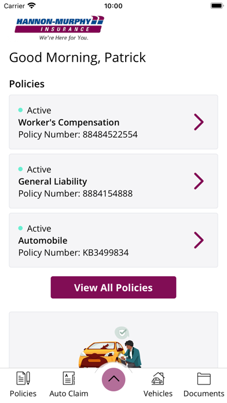Screen dimensions: 227x403
Task: Click the Hannon-Murphy Insurance logo
Action: [60, 28]
